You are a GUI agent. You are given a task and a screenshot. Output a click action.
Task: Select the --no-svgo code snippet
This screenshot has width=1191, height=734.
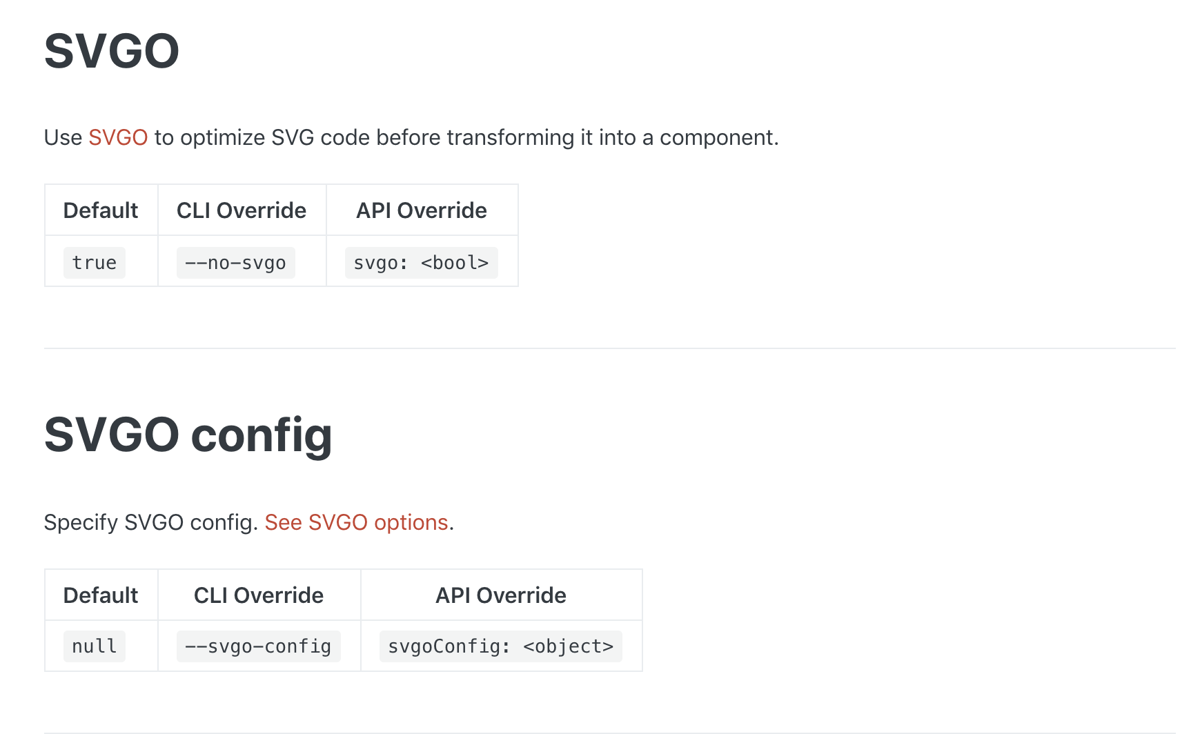coord(235,263)
